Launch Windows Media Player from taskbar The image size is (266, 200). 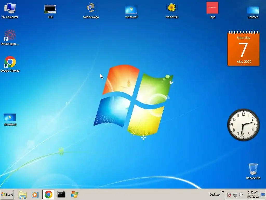tap(35, 195)
